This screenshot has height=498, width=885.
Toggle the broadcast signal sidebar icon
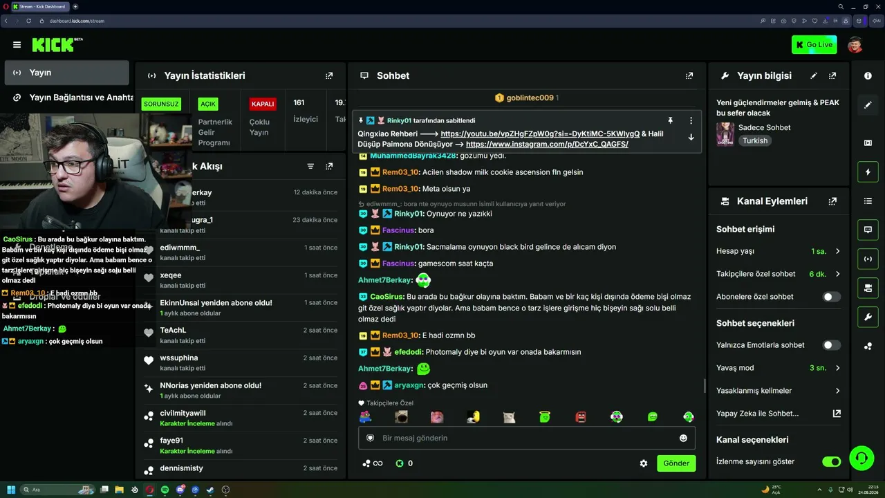[868, 259]
